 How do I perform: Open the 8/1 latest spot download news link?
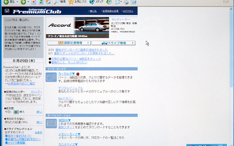[84, 53]
